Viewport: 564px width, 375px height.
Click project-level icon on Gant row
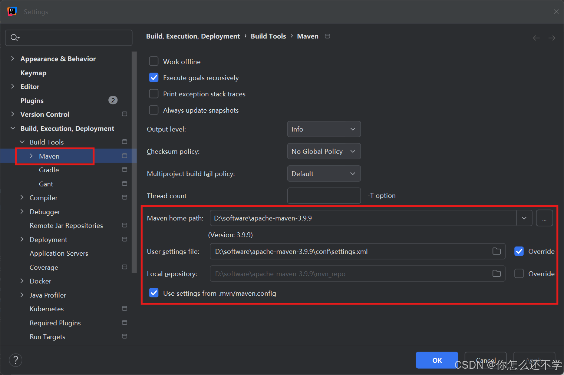click(x=125, y=183)
